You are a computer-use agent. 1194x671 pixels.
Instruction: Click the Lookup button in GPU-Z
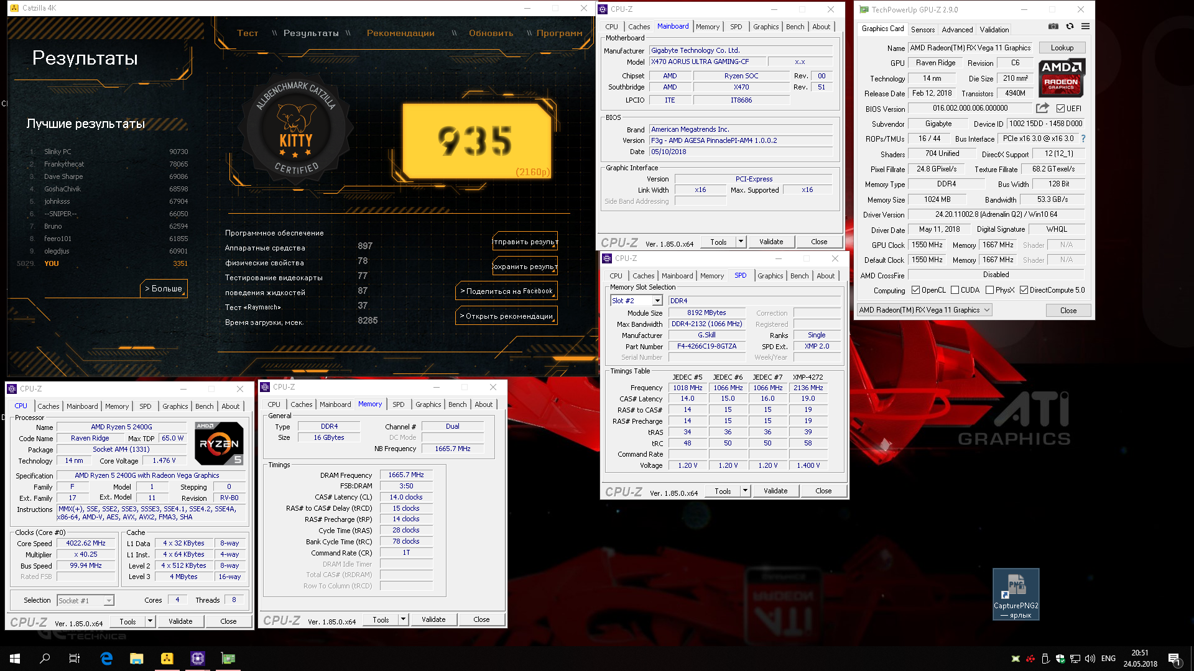[1062, 48]
